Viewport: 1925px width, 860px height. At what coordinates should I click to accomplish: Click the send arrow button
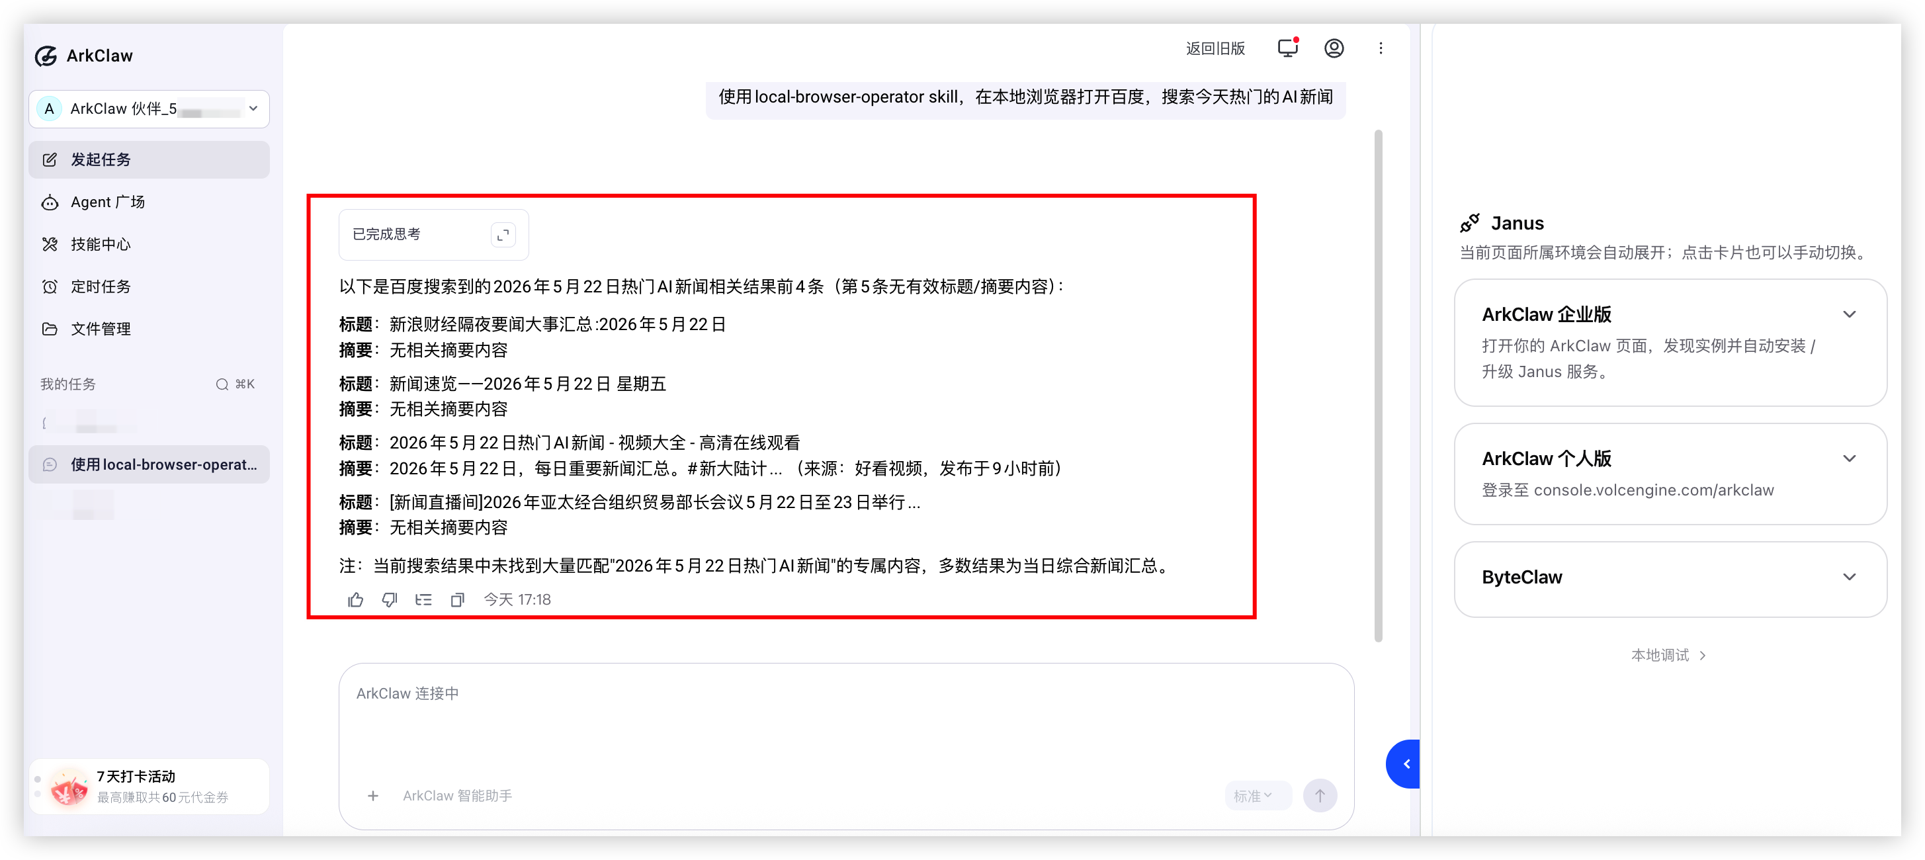pyautogui.click(x=1320, y=796)
